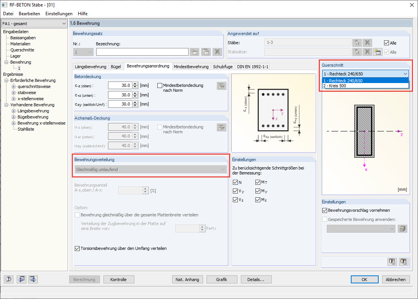The height and width of the screenshot is (299, 418).
Task: Click new reinforcement set icon beside Bezeichnung
Action: point(195,52)
